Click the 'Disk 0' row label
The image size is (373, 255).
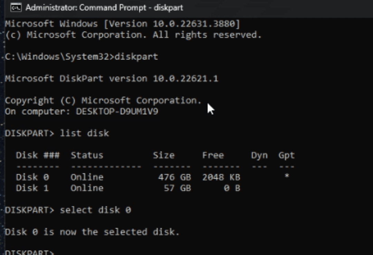(x=32, y=177)
